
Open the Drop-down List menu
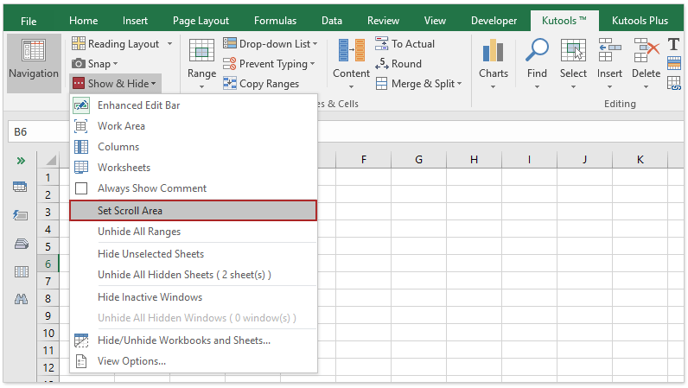tap(271, 43)
